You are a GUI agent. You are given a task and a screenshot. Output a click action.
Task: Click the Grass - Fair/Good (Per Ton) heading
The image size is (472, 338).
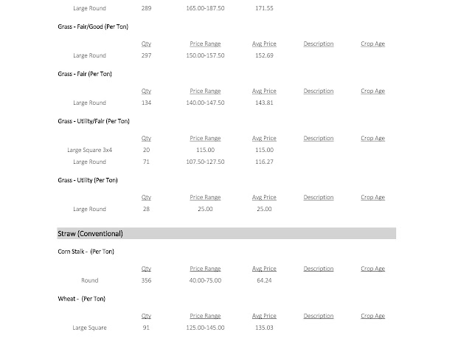click(95, 27)
